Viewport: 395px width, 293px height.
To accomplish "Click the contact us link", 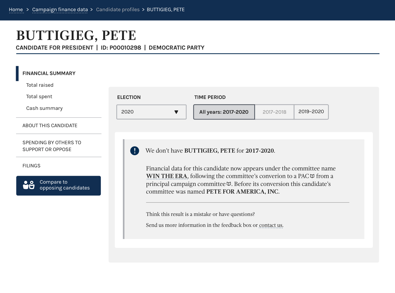I will (271, 225).
